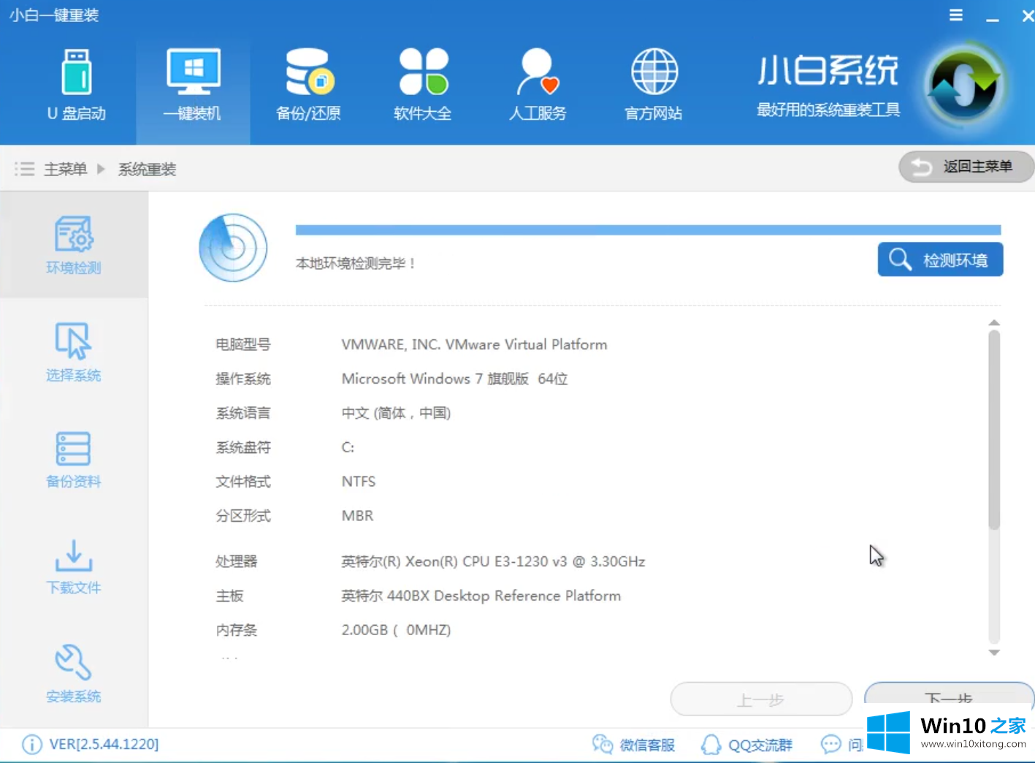Click the 处理器 label
This screenshot has width=1035, height=763.
click(x=237, y=561)
